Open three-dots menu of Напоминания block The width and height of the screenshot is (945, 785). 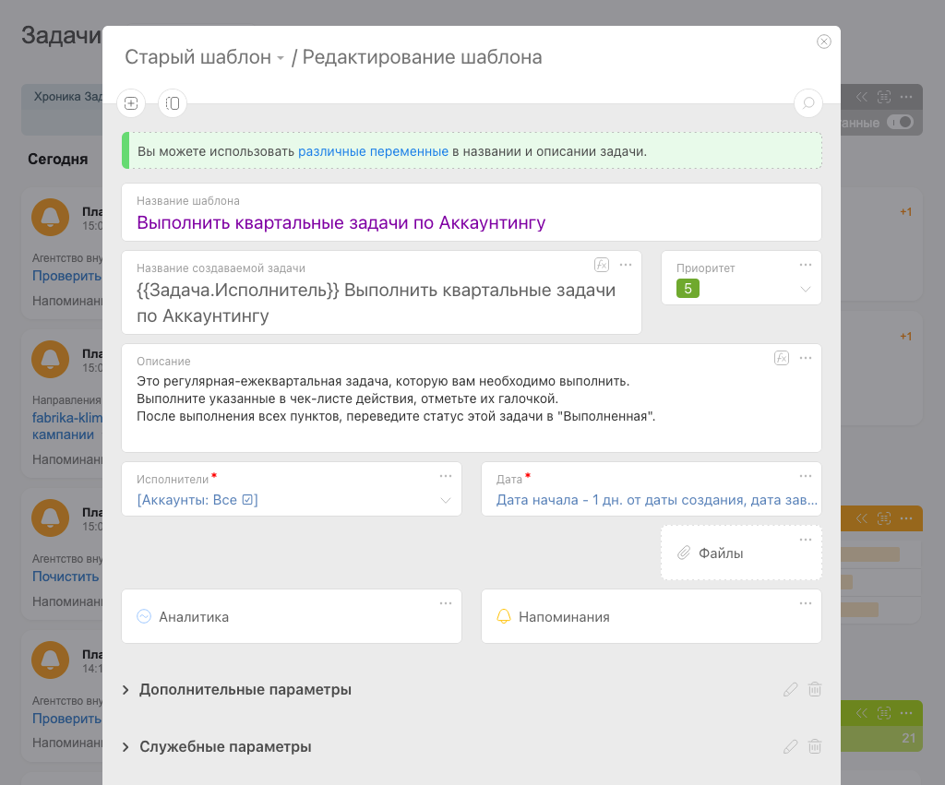[x=805, y=603]
